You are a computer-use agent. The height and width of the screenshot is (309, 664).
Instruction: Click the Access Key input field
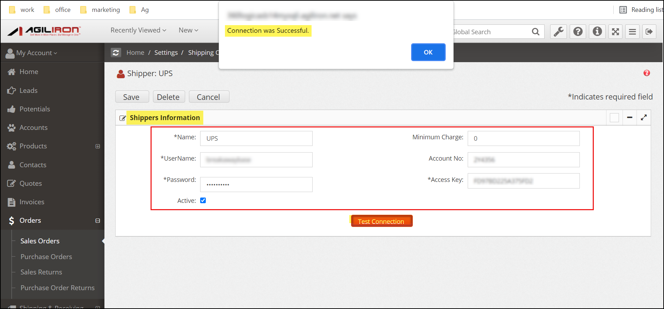tap(524, 181)
